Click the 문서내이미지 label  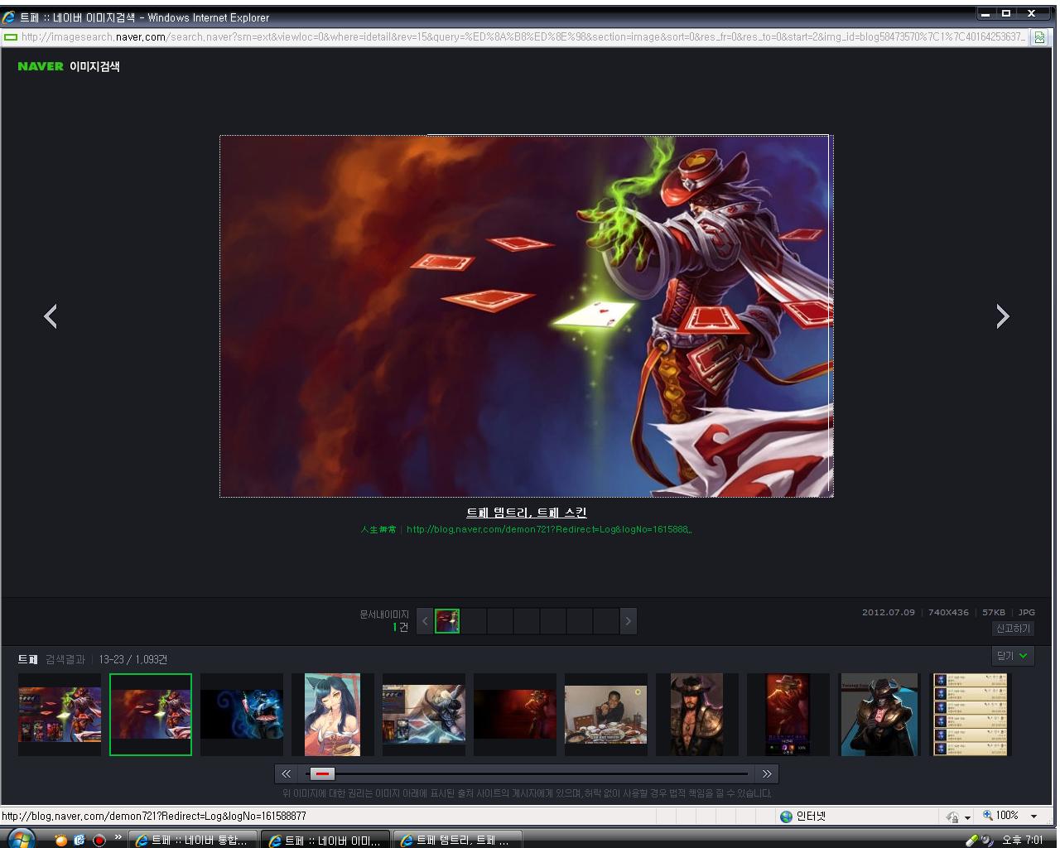click(x=384, y=614)
